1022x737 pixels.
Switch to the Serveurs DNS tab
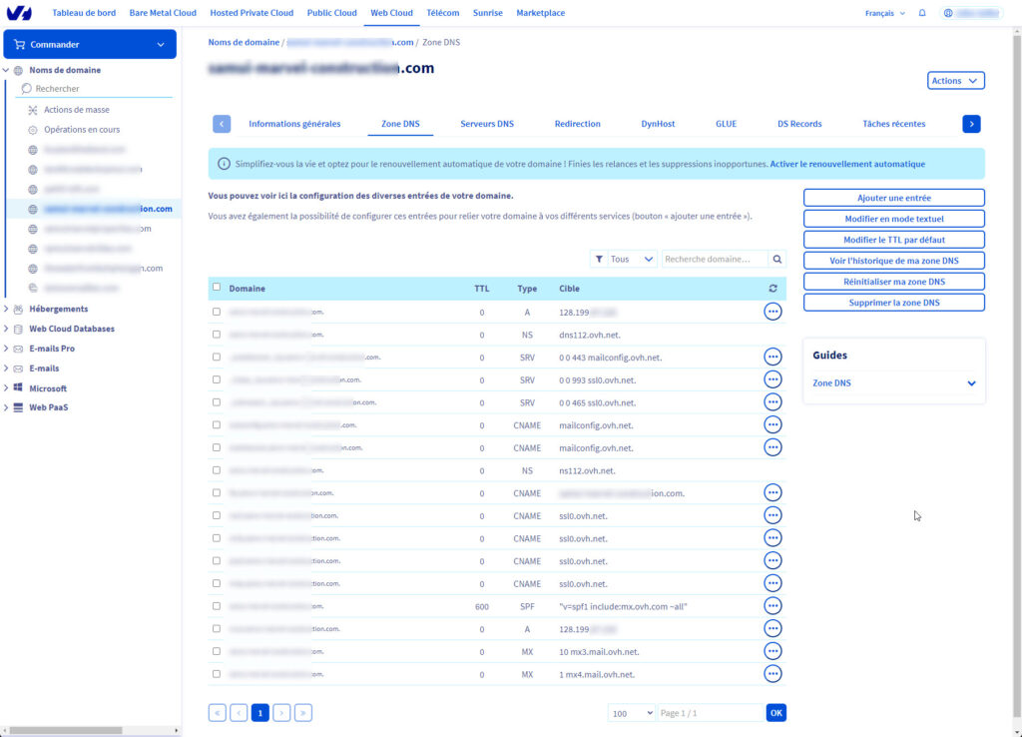[487, 123]
